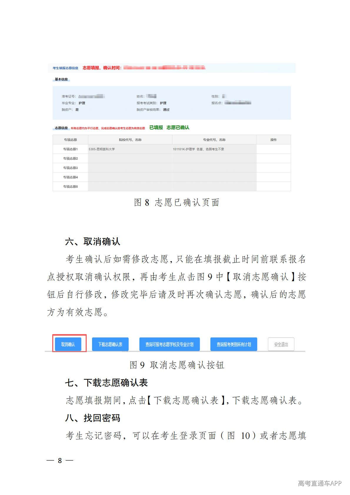
Task: Click the 操作 column header
Action: pos(274,140)
